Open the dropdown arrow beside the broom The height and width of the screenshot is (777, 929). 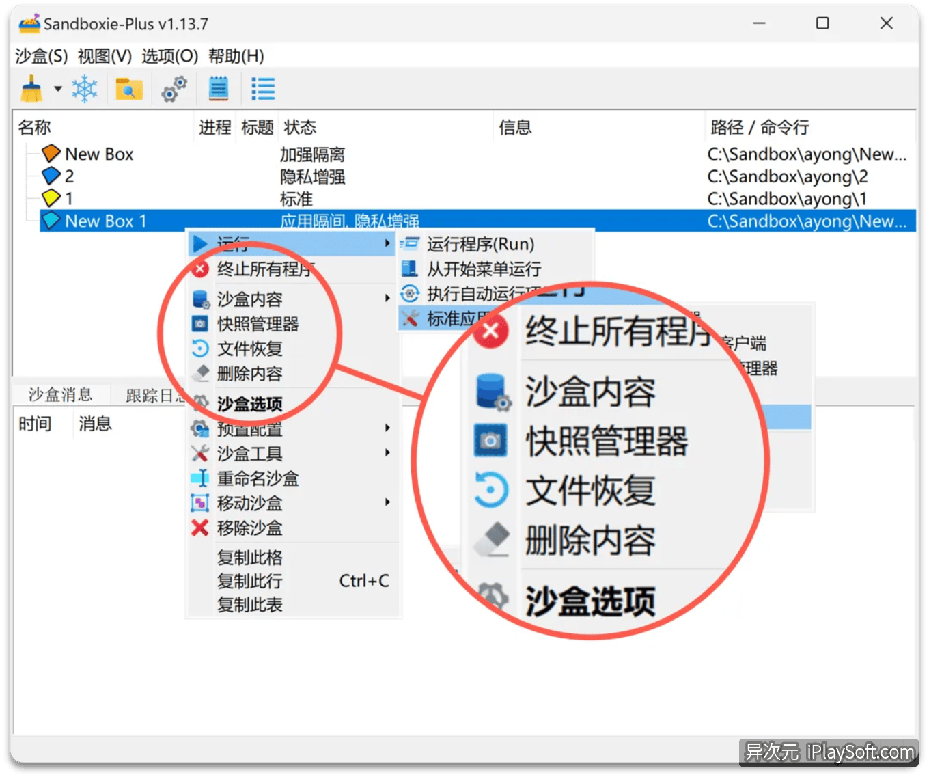pos(58,89)
